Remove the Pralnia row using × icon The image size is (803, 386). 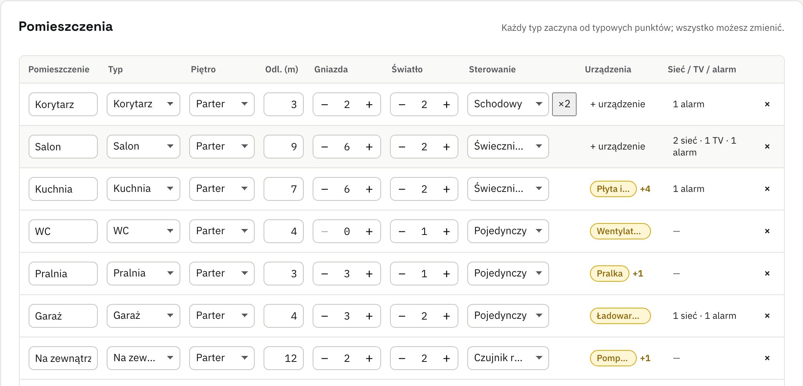tap(767, 274)
